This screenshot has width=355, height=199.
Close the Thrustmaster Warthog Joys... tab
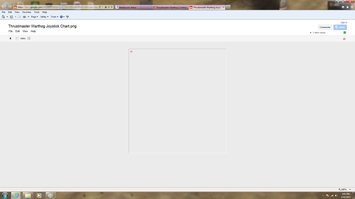click(223, 7)
